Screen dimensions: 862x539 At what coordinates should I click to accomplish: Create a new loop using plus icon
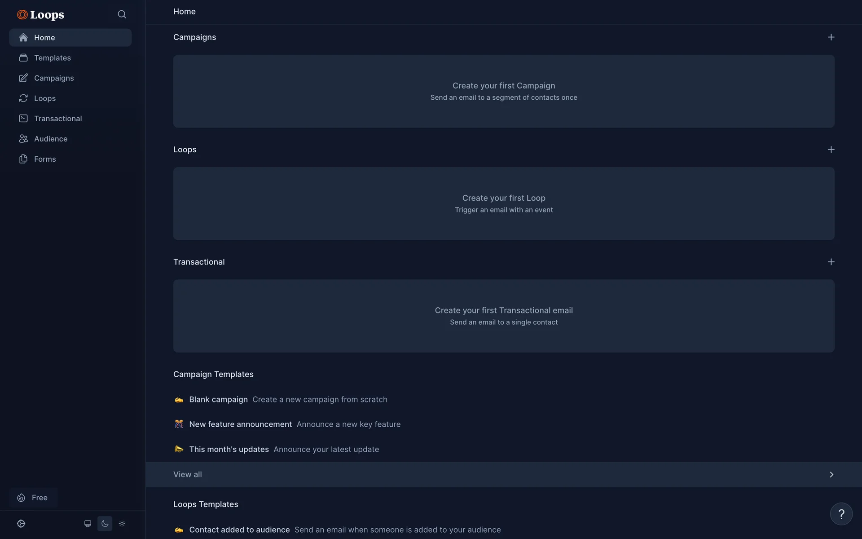click(x=831, y=150)
